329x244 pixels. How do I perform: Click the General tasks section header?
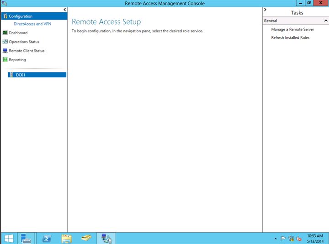[x=271, y=21]
